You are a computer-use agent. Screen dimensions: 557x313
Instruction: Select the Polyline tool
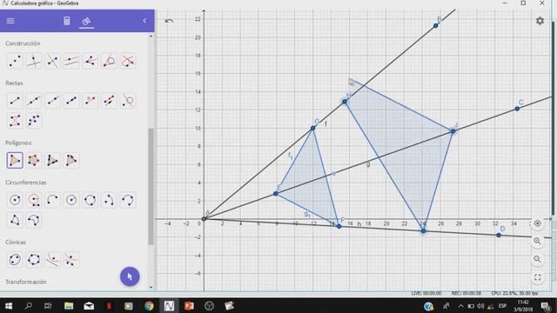pyautogui.click(x=15, y=120)
